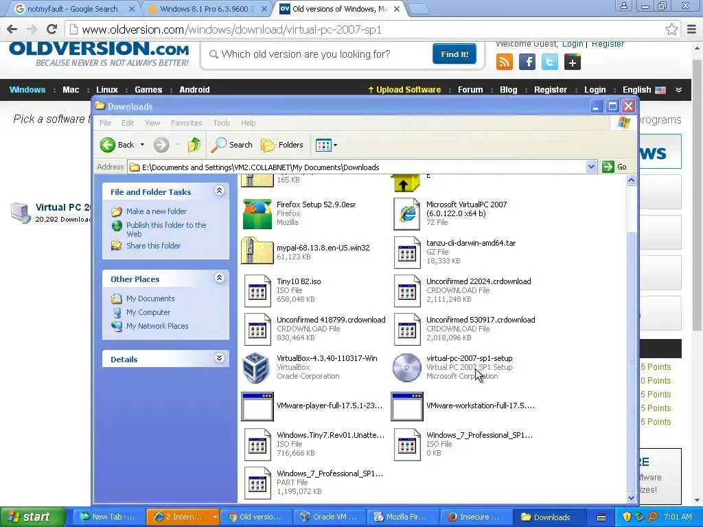This screenshot has height=527, width=703.
Task: Click the Find It! button
Action: [x=454, y=54]
